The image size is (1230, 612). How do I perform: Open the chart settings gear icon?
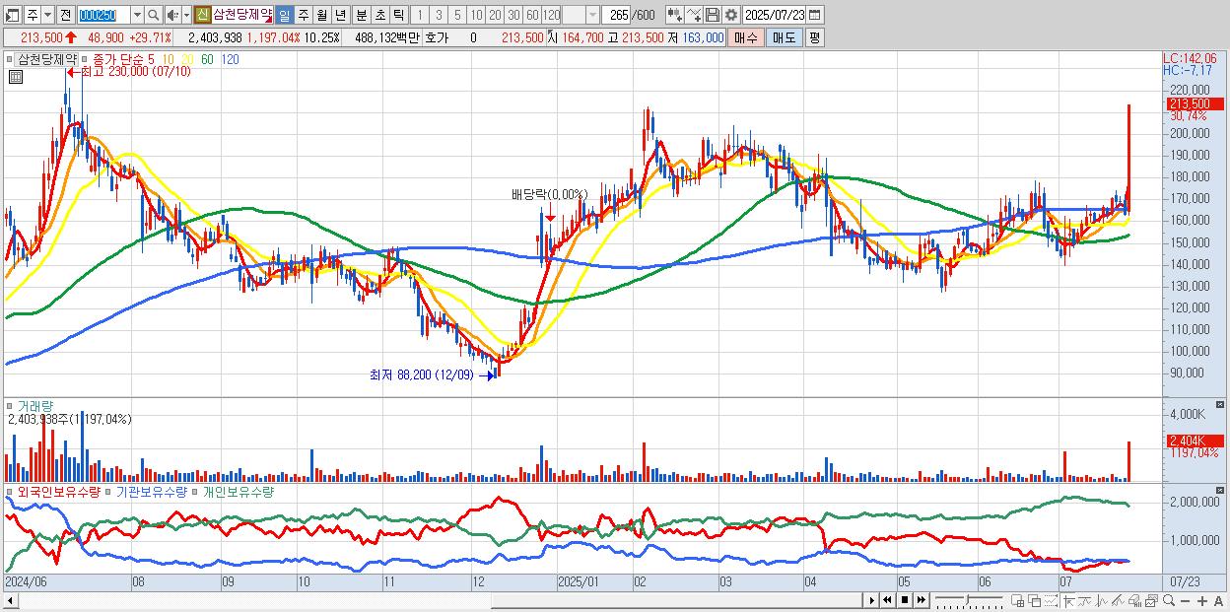[731, 15]
